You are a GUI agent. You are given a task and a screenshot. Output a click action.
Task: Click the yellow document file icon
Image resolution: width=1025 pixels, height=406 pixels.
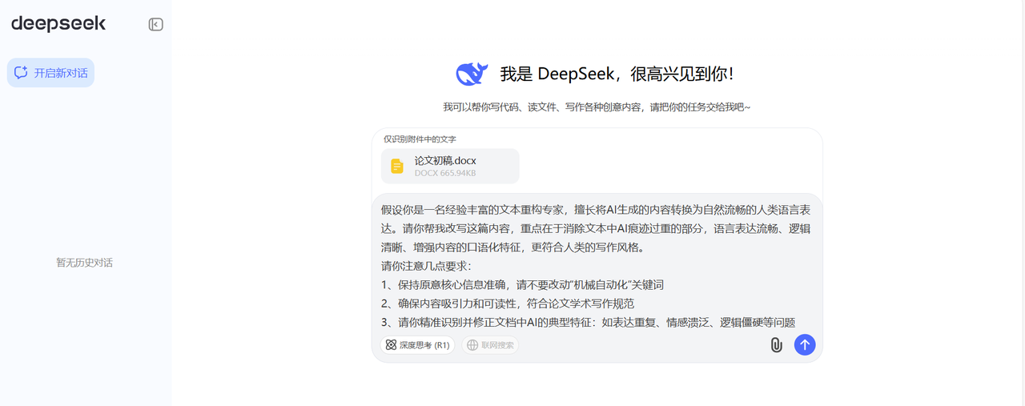pyautogui.click(x=397, y=167)
